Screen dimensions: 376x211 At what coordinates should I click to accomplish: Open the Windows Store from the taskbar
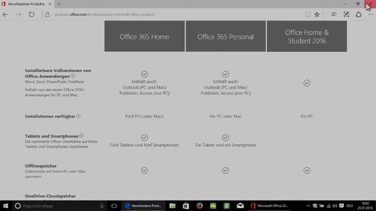(186, 206)
